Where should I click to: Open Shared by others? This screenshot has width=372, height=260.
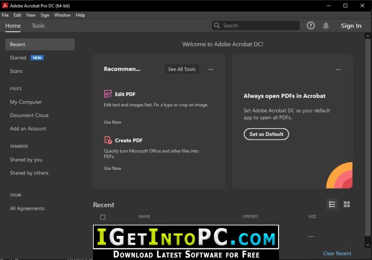pyautogui.click(x=29, y=173)
